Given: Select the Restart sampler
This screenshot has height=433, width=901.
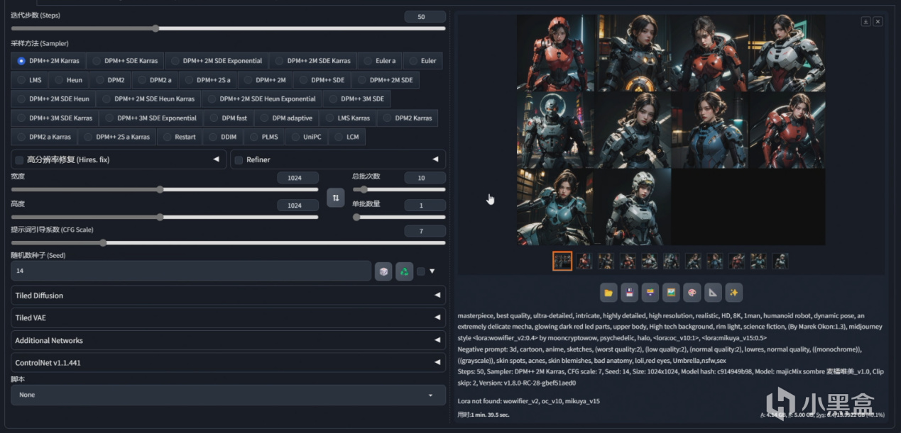Looking at the screenshot, I should tap(179, 137).
